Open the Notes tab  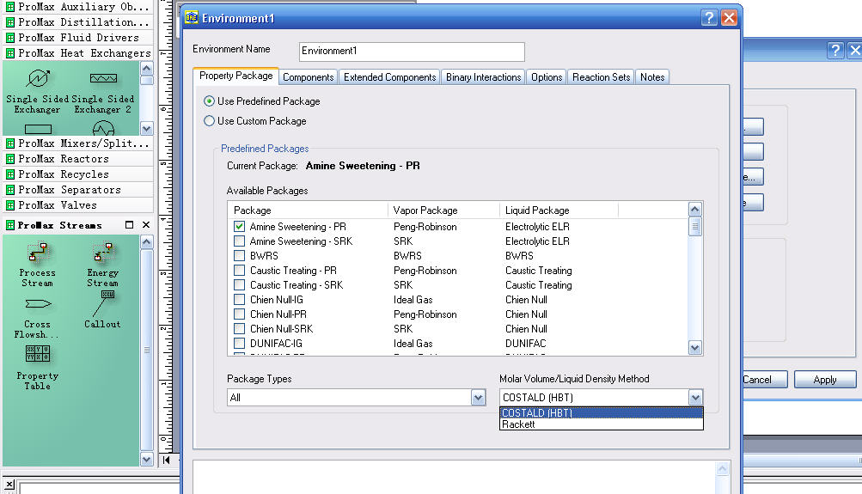pyautogui.click(x=652, y=77)
